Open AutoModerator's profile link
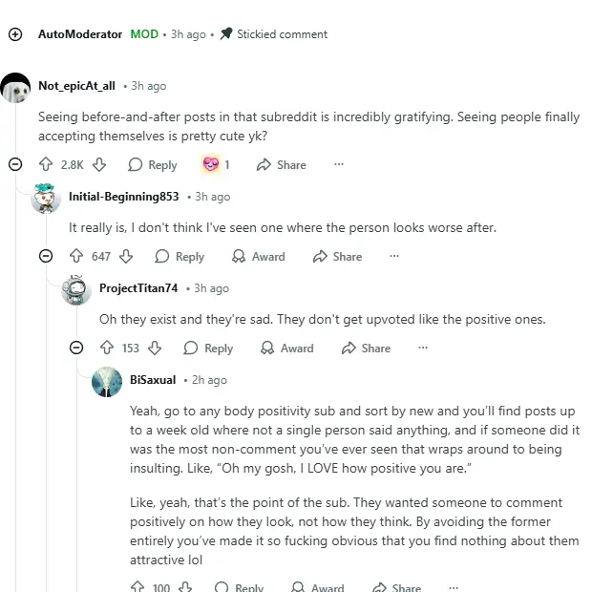Screen dimensions: 592x592 [80, 34]
